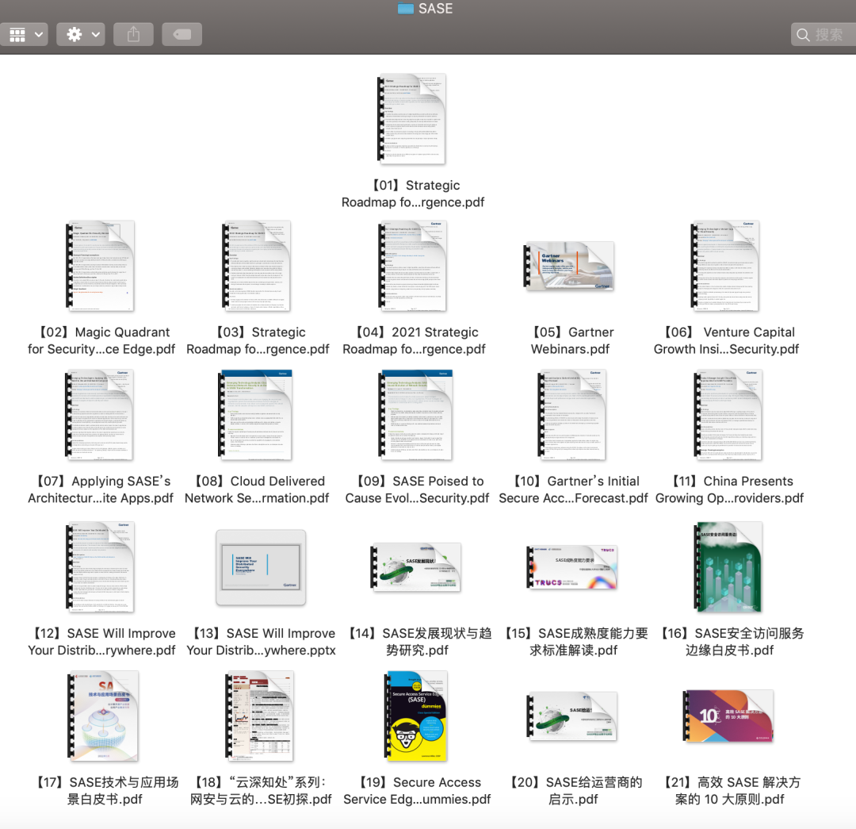Open the gear action menu
Image resolution: width=856 pixels, height=829 pixels.
[x=81, y=34]
